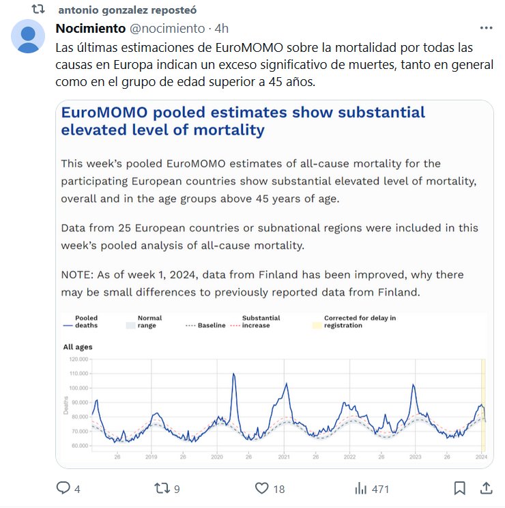Viewport: 505px width, 508px height.
Task: Open the three-dot more options menu
Action: [486, 28]
